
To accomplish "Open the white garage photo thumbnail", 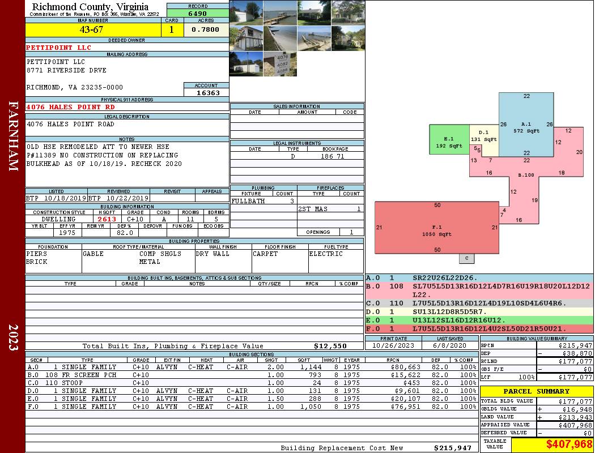I will (x=246, y=12).
